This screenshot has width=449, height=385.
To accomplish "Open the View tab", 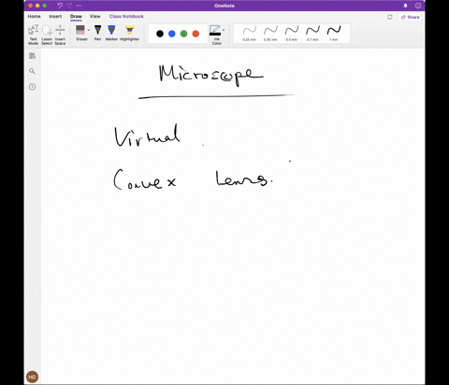I will (95, 16).
